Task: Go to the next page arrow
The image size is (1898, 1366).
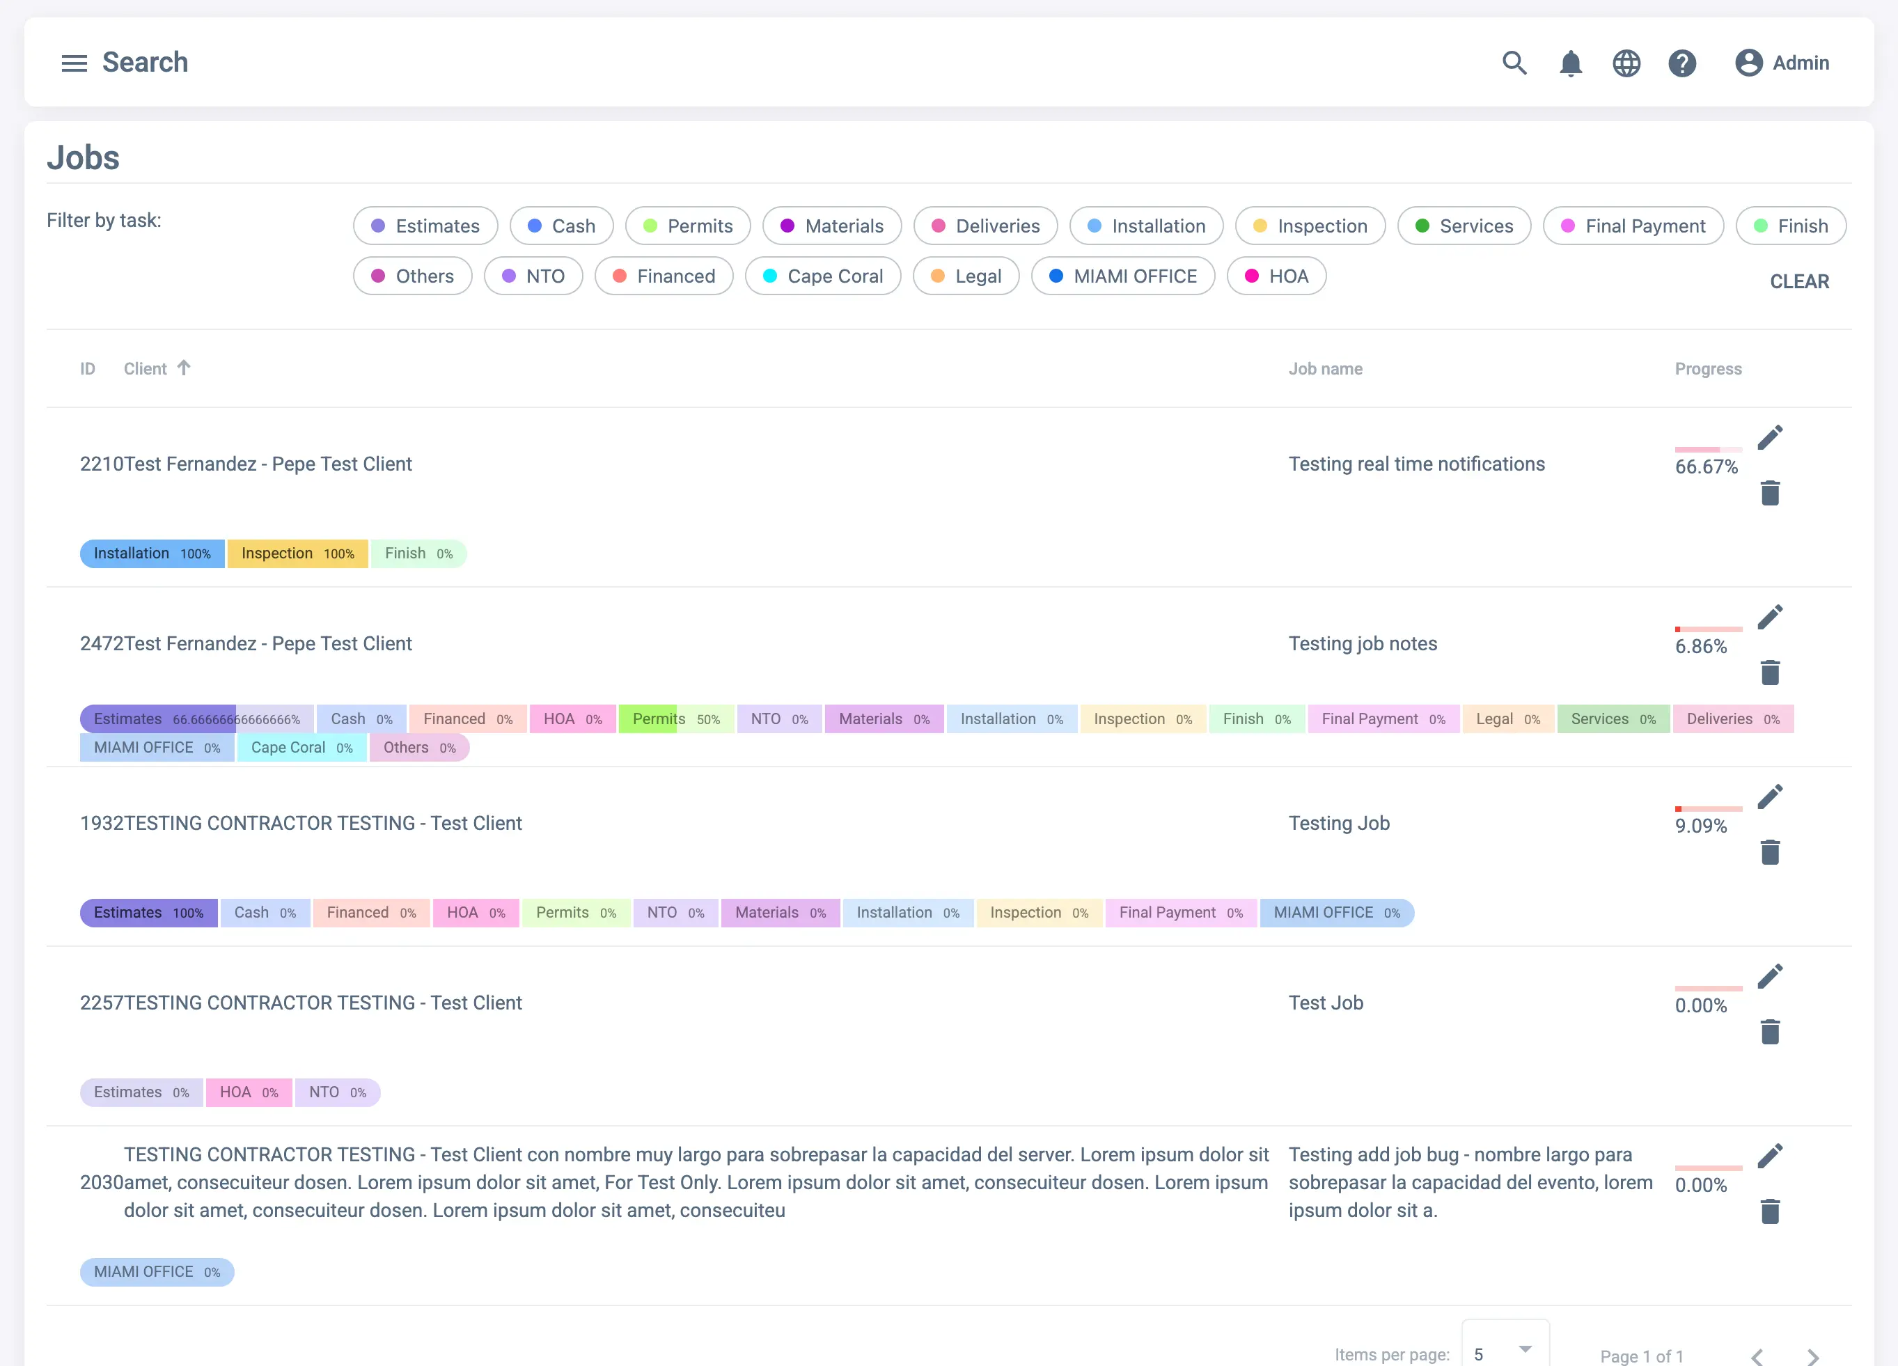Action: pyautogui.click(x=1812, y=1356)
